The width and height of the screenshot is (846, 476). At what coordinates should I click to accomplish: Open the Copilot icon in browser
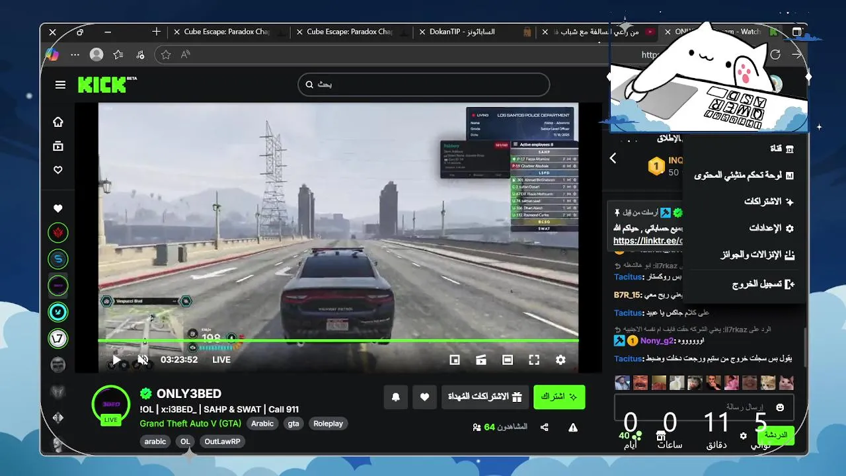pyautogui.click(x=52, y=55)
